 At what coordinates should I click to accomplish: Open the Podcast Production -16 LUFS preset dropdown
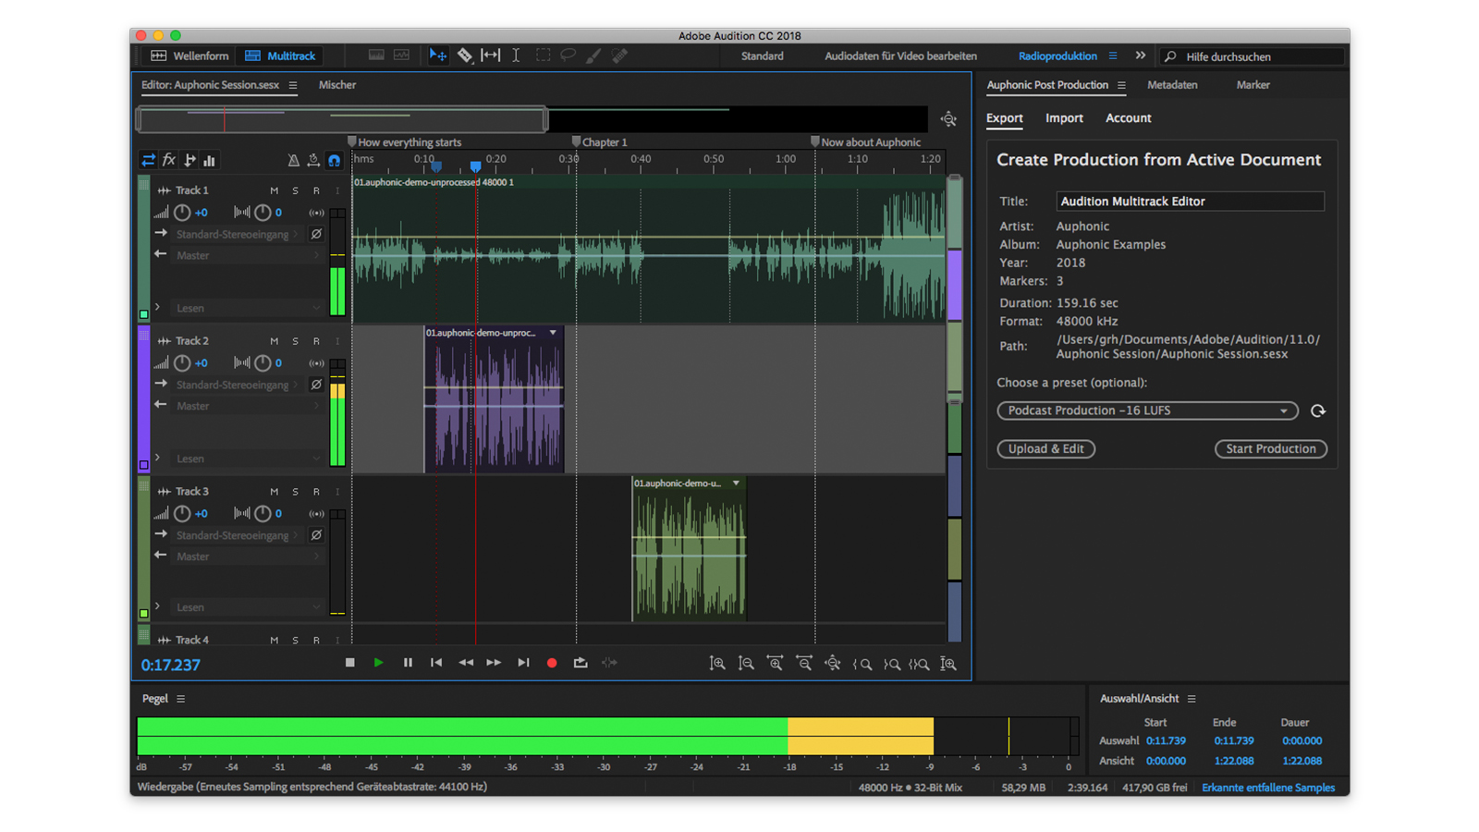pos(1146,410)
